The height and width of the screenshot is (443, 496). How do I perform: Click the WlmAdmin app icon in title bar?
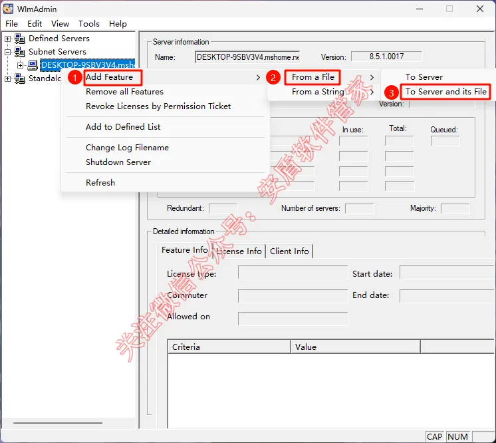(8, 9)
